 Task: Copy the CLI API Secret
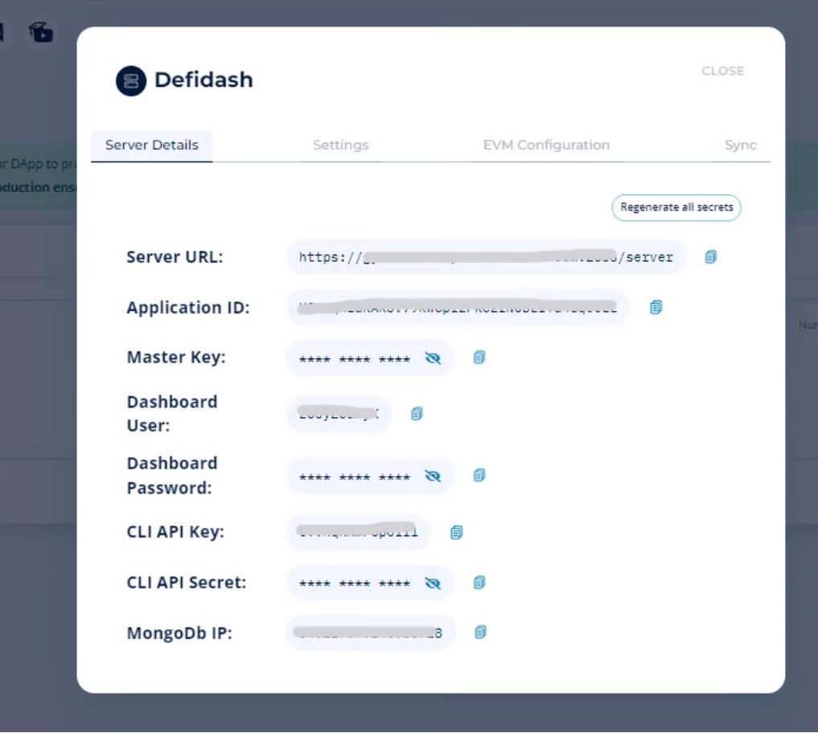(479, 583)
